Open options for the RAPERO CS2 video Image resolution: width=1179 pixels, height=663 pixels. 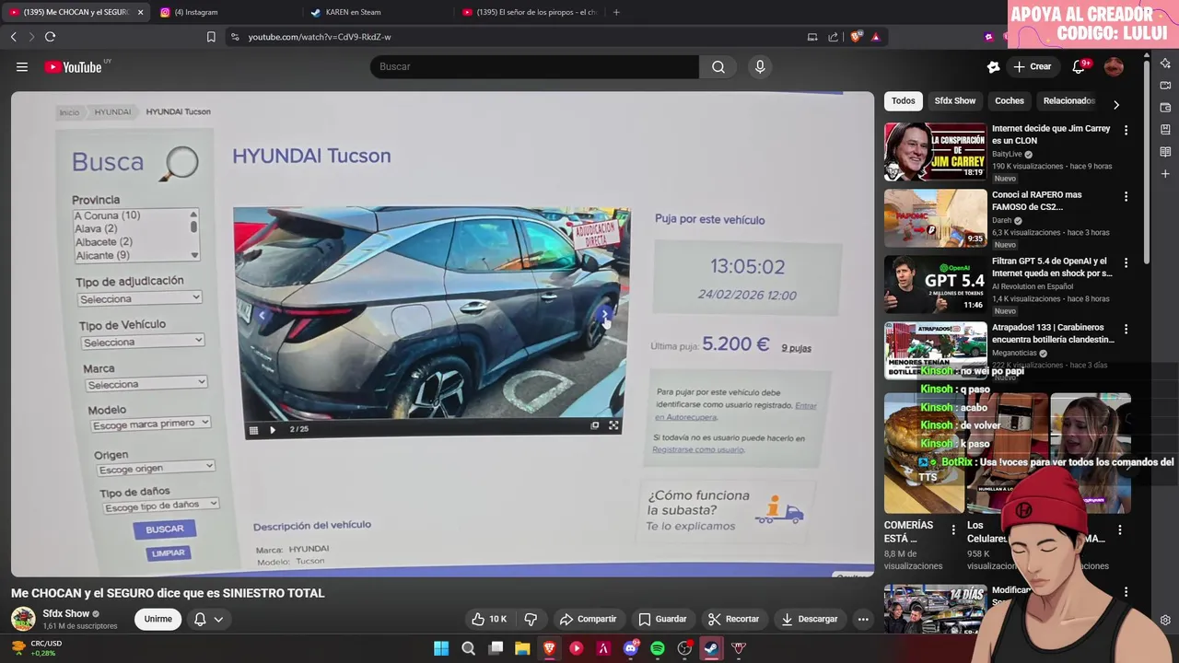click(x=1126, y=196)
